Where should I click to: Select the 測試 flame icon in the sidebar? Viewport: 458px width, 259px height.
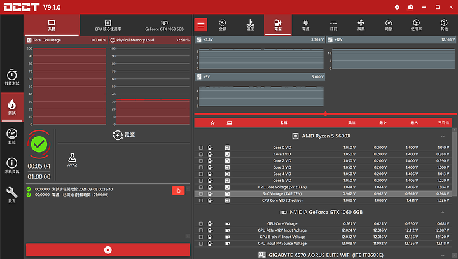point(11,107)
